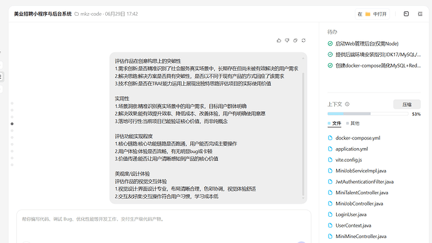Open application.yml file

coord(352,149)
